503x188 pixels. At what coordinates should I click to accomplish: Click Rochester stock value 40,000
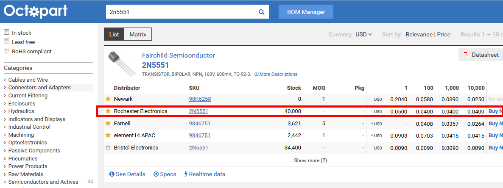pos(293,111)
